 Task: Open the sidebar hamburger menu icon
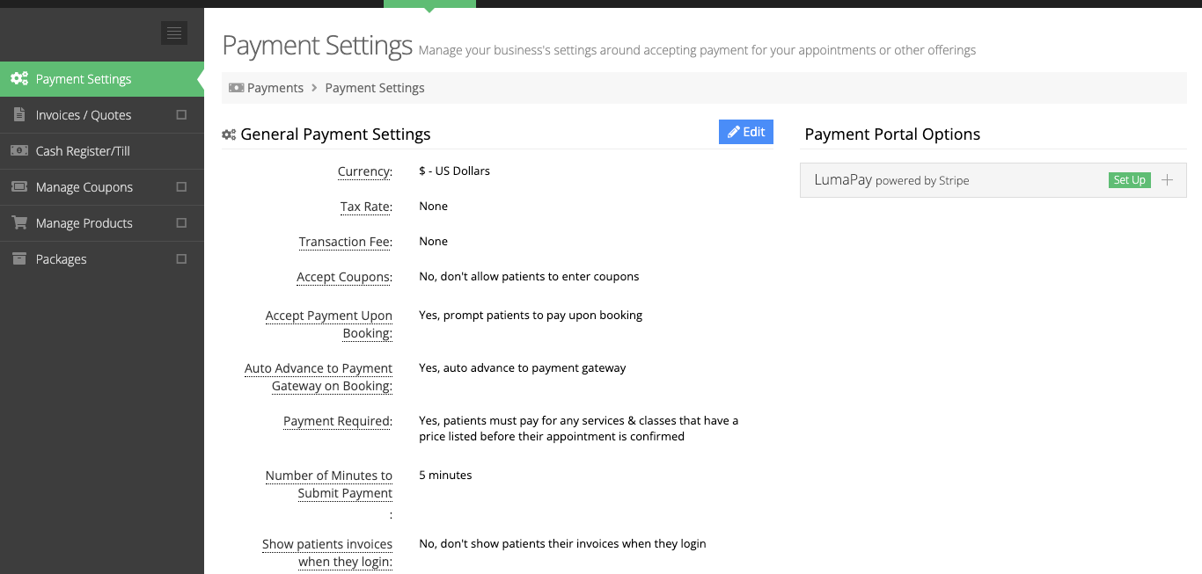tap(173, 33)
